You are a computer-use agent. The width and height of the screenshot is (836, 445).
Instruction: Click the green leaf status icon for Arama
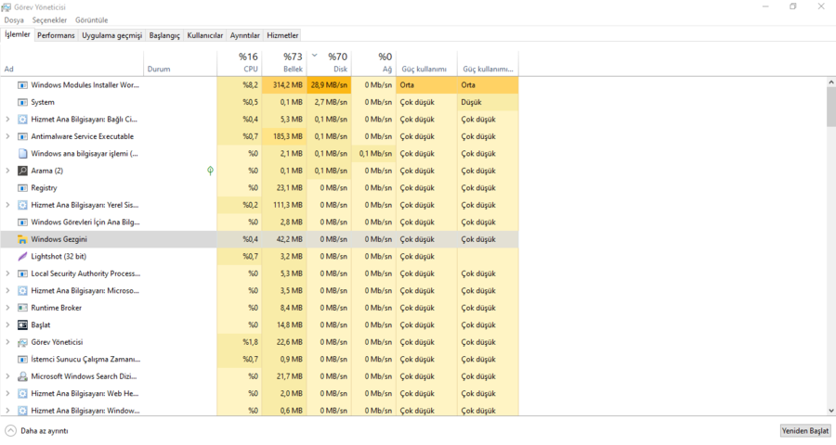pyautogui.click(x=210, y=171)
